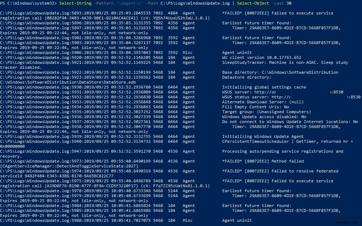Viewport: 362px width, 226px height.
Task: Click 'Earliest future timer found:' on line 5896
Action: click(257, 23)
